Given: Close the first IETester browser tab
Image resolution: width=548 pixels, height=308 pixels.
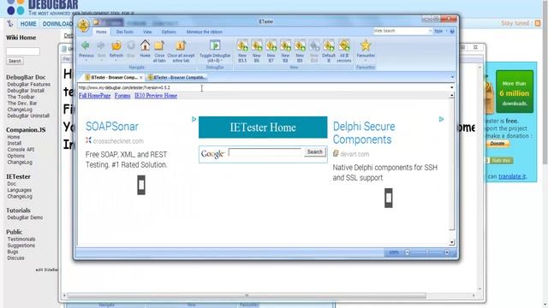Looking at the screenshot, I should [x=140, y=78].
